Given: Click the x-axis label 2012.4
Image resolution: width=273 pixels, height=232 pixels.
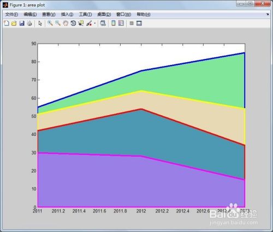Looking at the screenshot, I should 183,211.
